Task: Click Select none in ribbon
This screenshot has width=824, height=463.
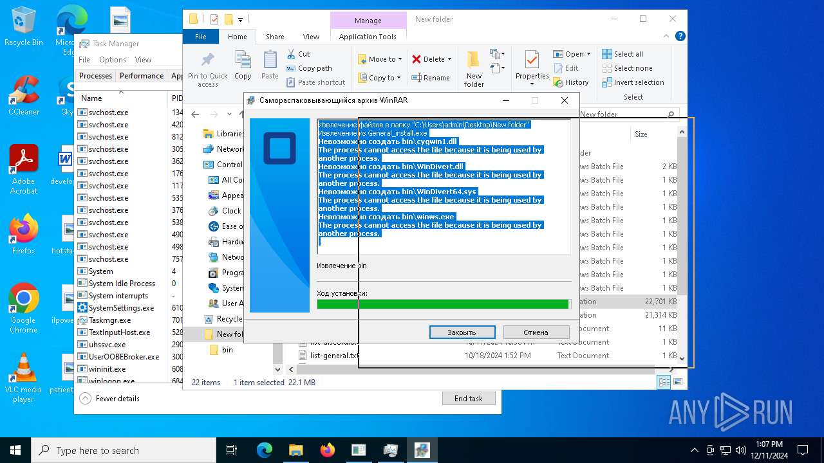Action: click(x=627, y=68)
